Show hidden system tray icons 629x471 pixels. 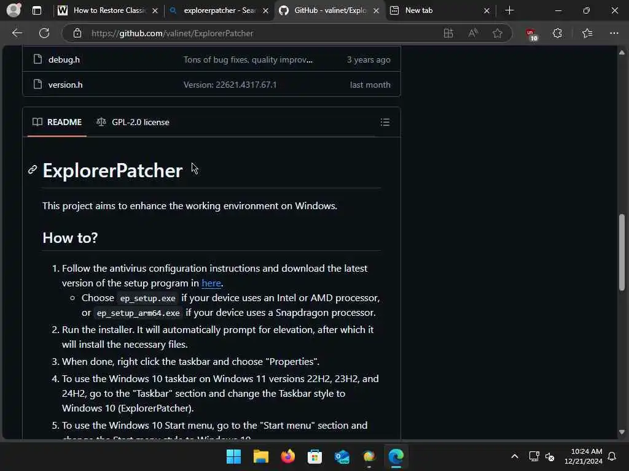[515, 456]
